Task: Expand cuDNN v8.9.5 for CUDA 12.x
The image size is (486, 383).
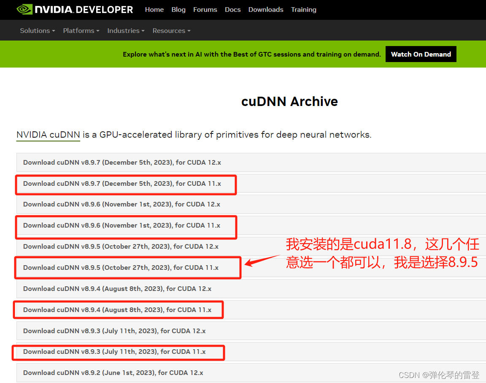Action: [251, 247]
